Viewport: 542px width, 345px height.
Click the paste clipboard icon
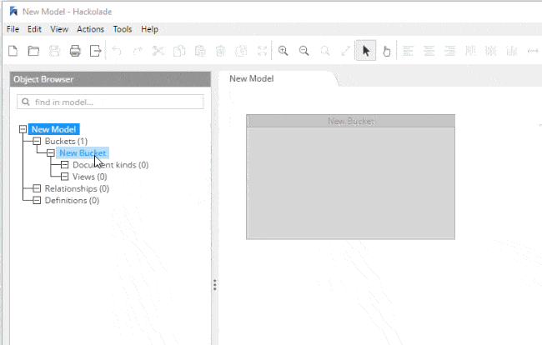(200, 51)
